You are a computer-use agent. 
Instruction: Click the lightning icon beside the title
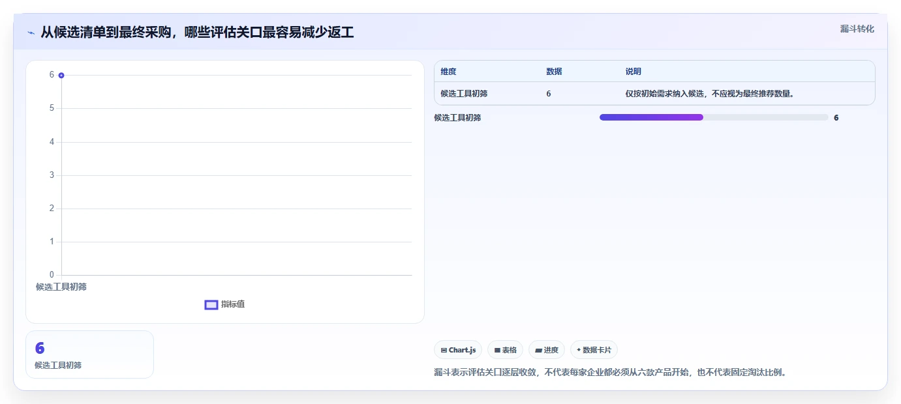pos(31,33)
